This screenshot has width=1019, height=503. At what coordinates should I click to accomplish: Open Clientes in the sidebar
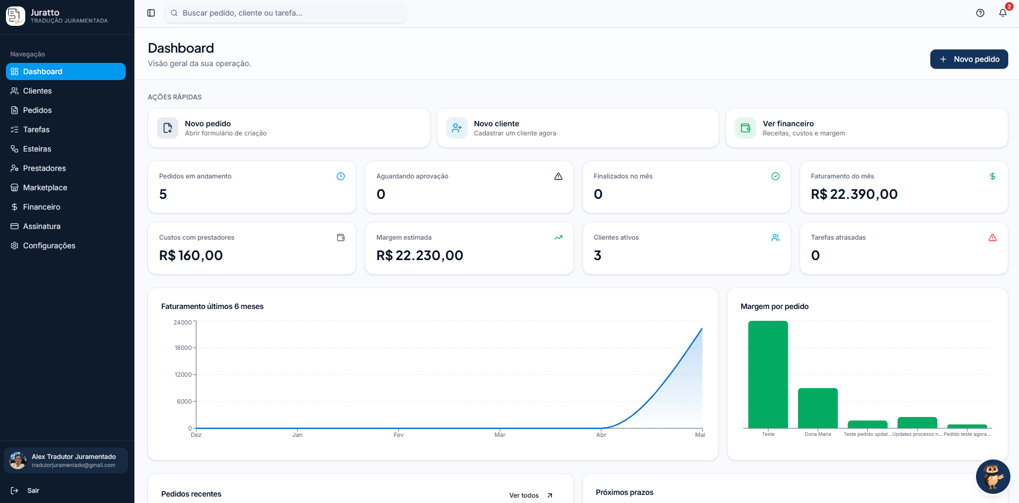(x=66, y=91)
